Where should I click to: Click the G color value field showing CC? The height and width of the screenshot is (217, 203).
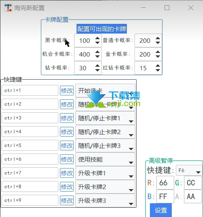coord(193,183)
